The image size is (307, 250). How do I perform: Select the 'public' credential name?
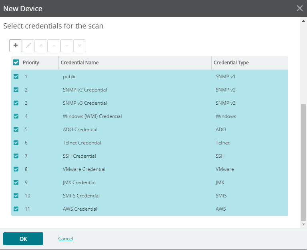pyautogui.click(x=70, y=77)
